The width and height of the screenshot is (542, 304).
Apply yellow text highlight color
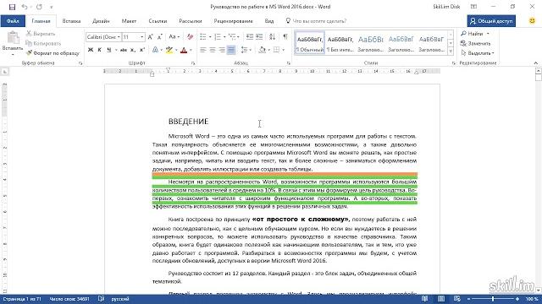pos(169,51)
